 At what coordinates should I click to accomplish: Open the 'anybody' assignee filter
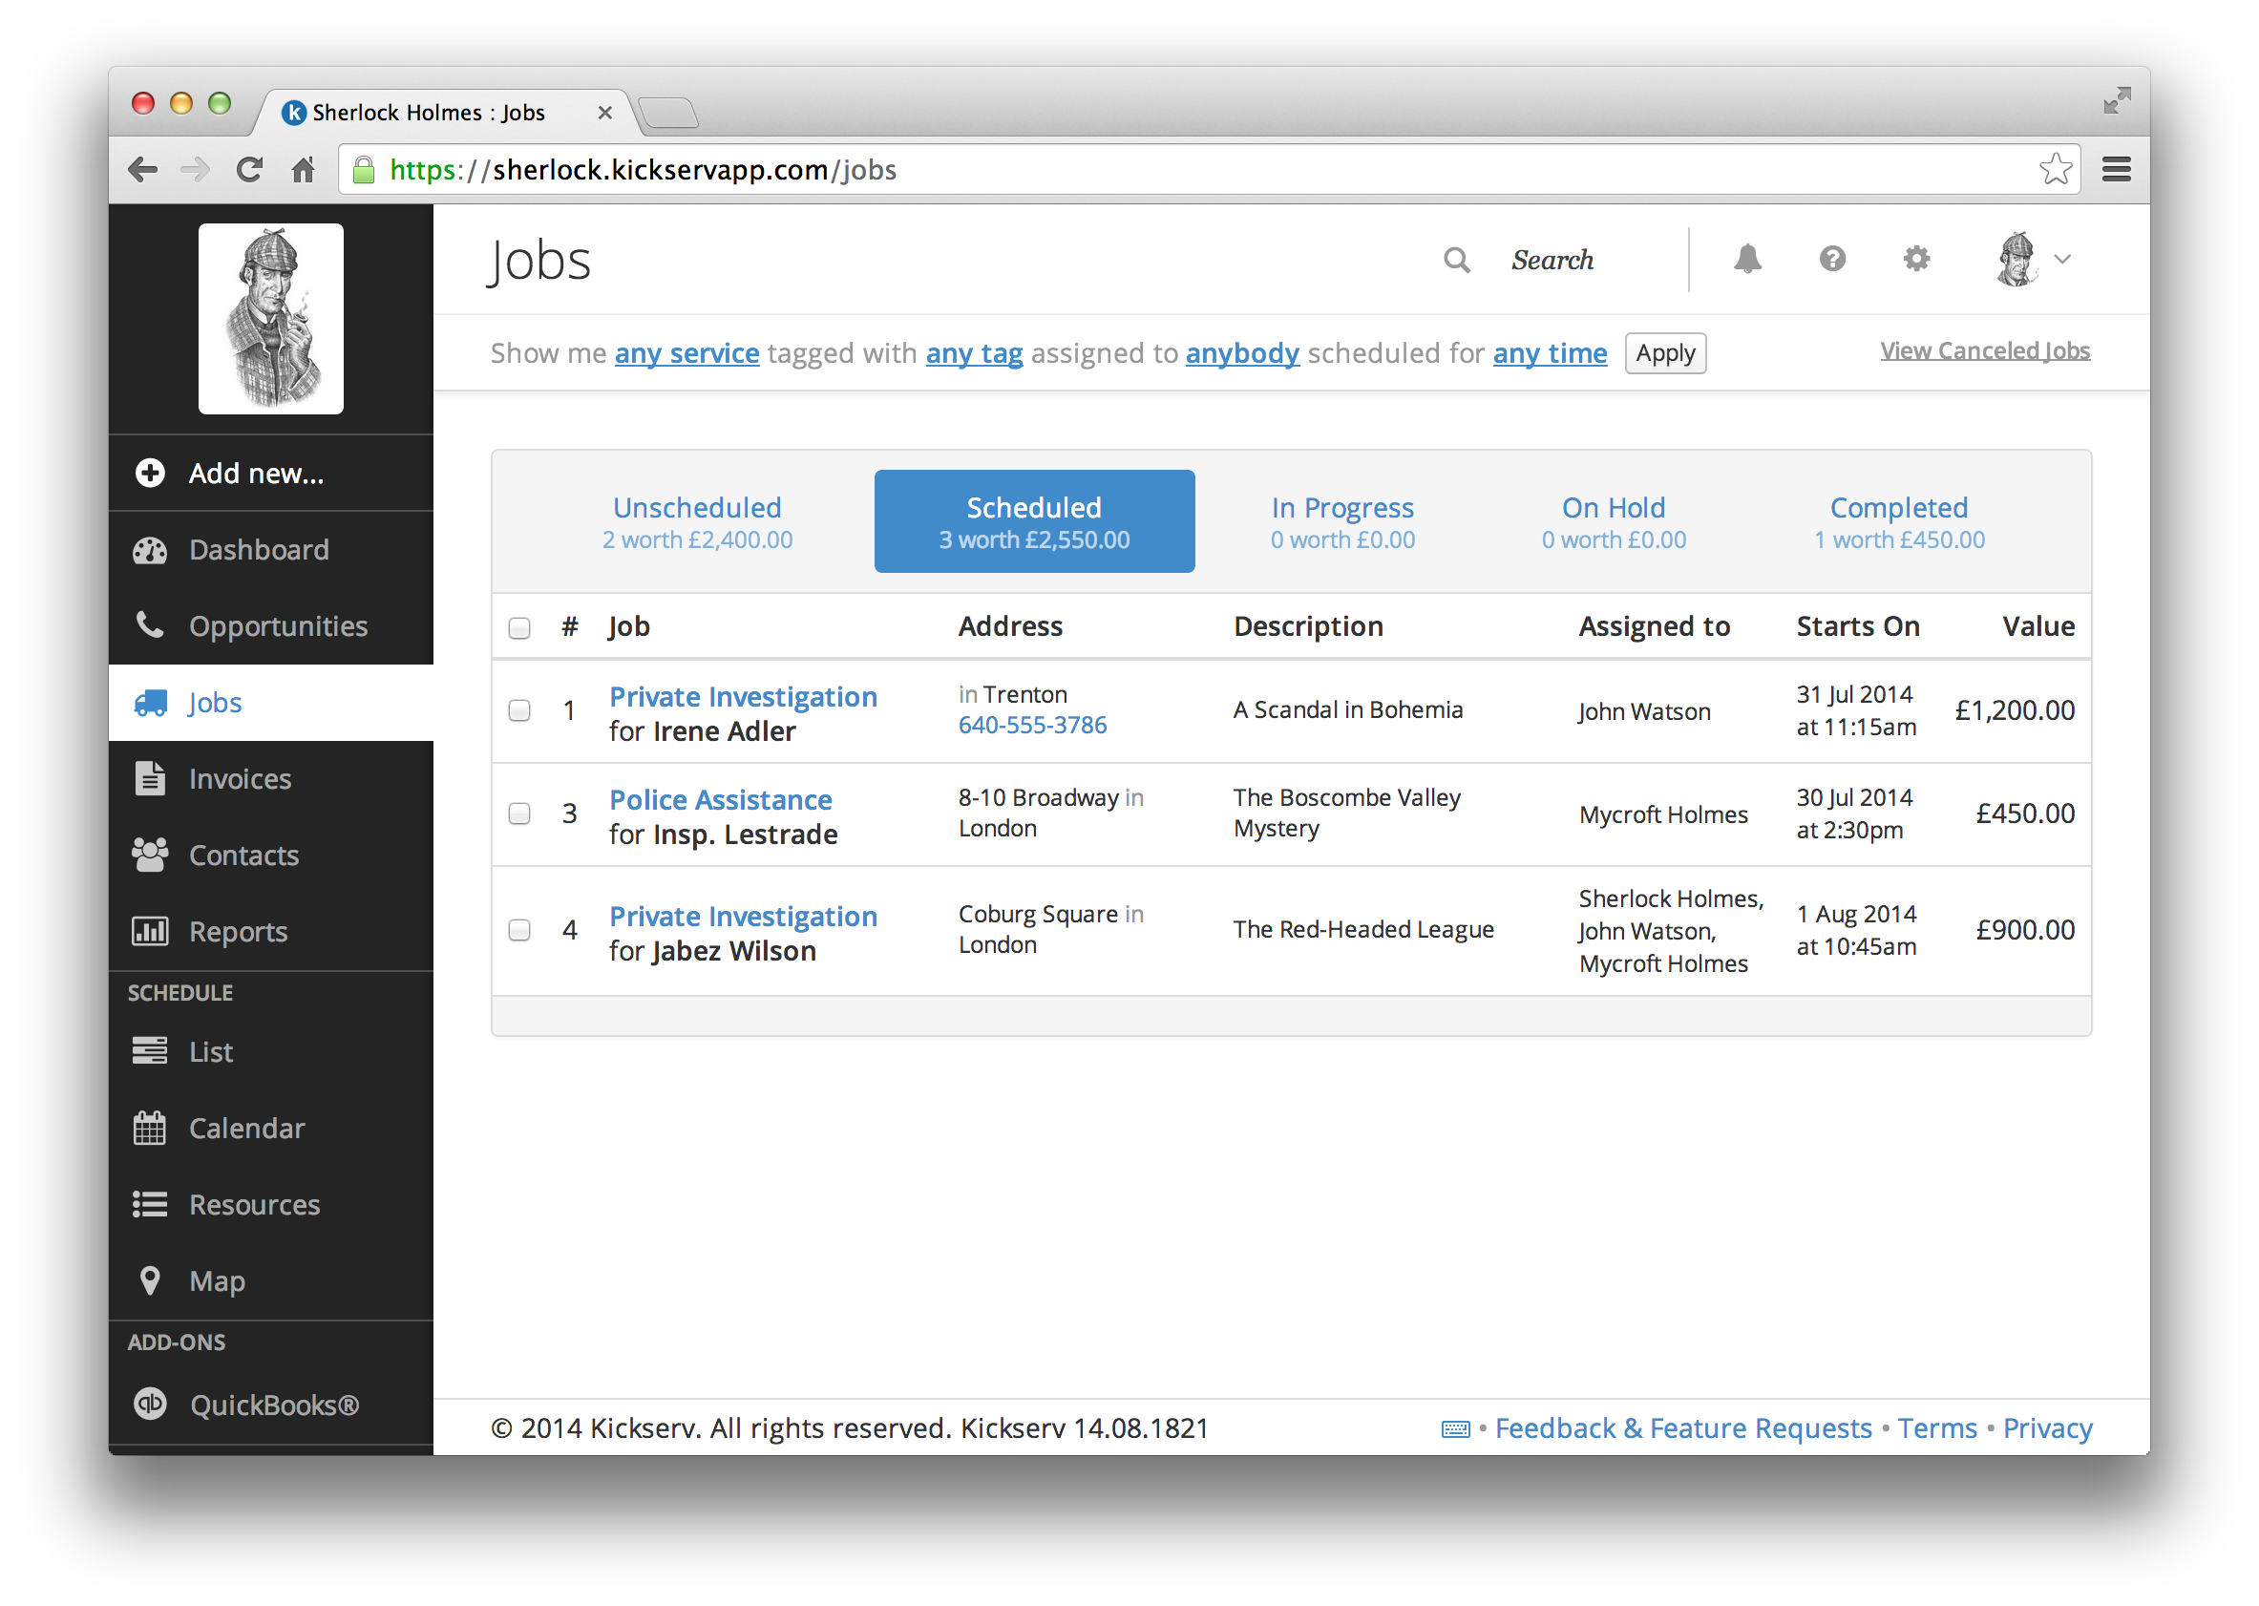click(x=1242, y=353)
